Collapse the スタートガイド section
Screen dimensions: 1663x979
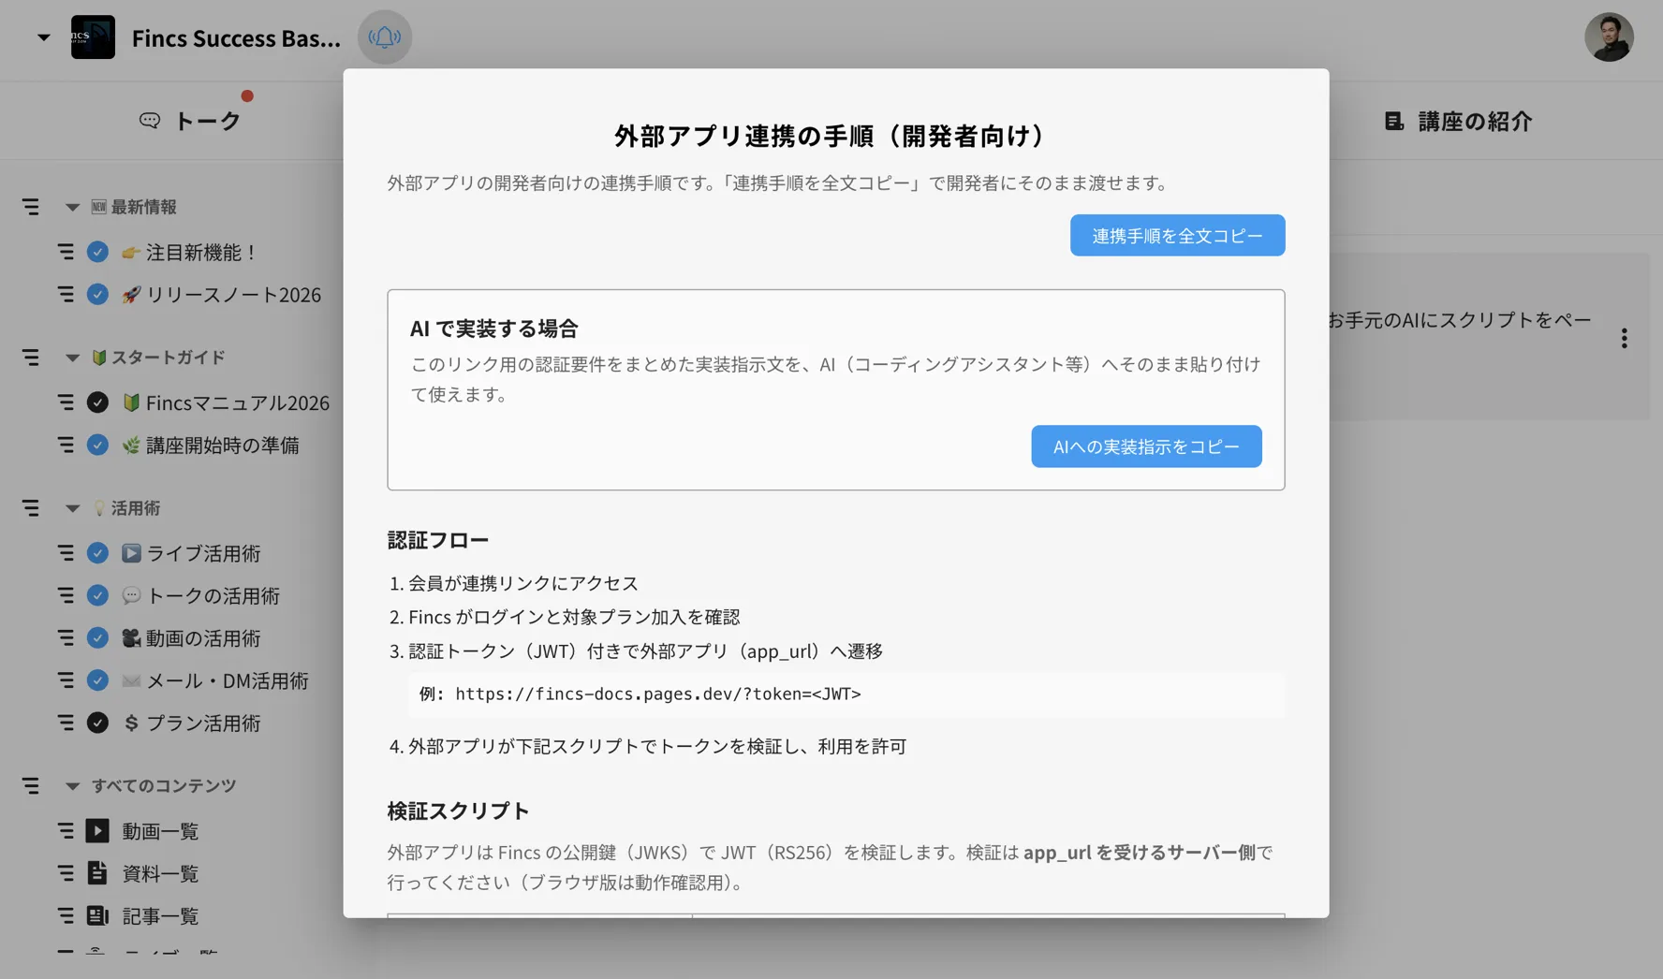click(x=72, y=358)
